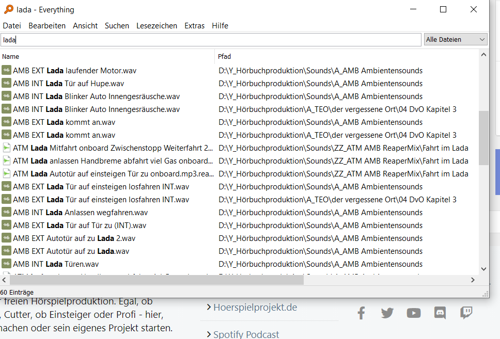Select 'AMB INT Lada Tür auf Hupe.wav'
This screenshot has width=500, height=339.
[x=68, y=84]
